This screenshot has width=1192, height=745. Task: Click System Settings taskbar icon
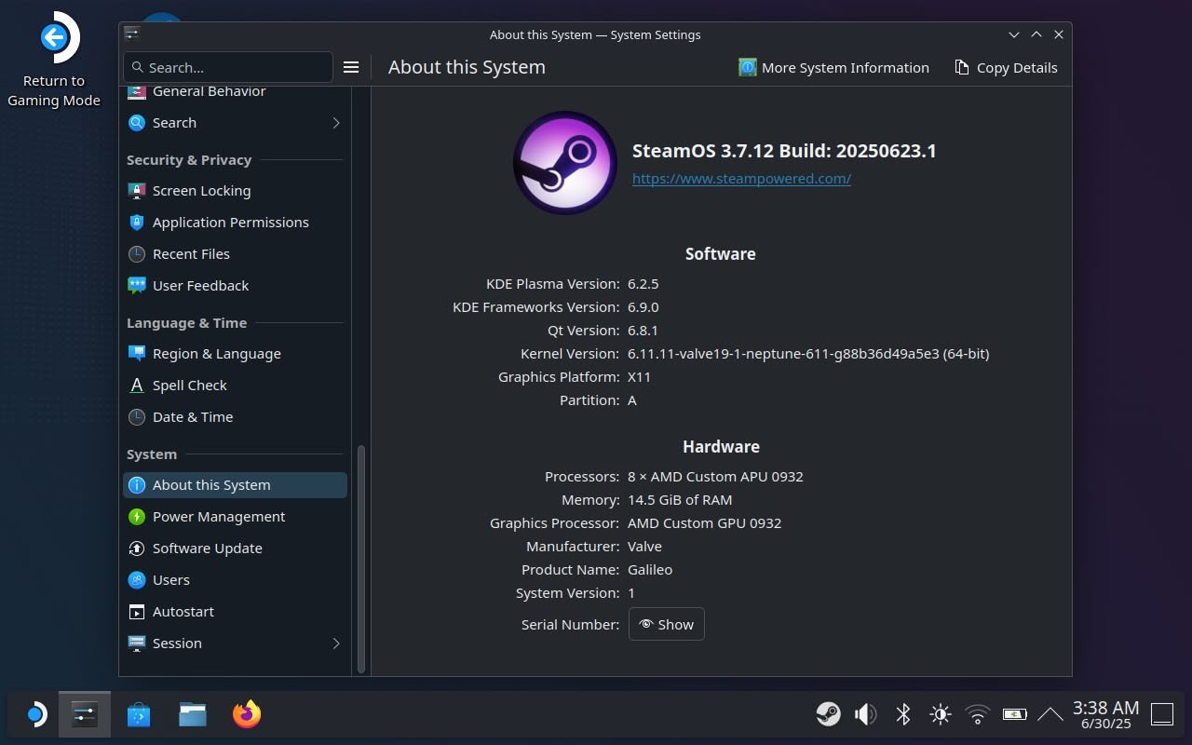[x=85, y=714]
